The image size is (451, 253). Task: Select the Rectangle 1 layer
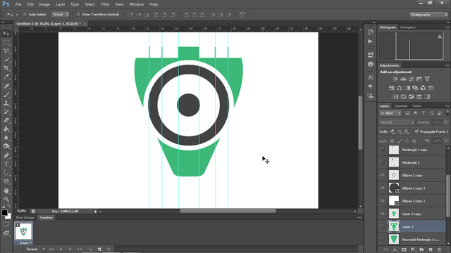[412, 162]
